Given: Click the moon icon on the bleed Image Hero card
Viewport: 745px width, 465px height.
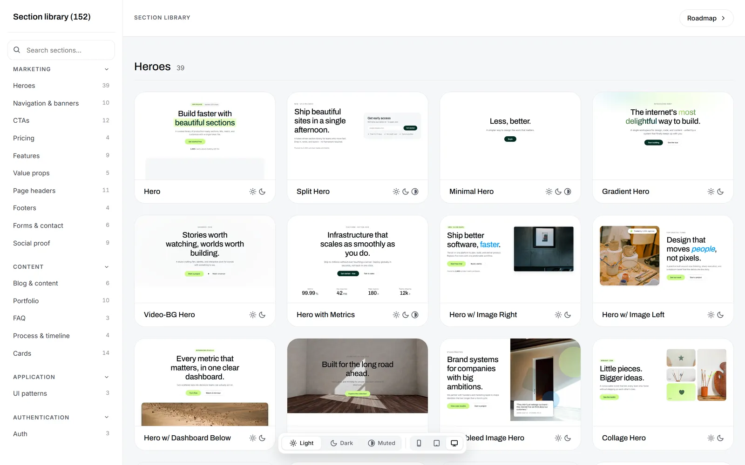Looking at the screenshot, I should (568, 438).
